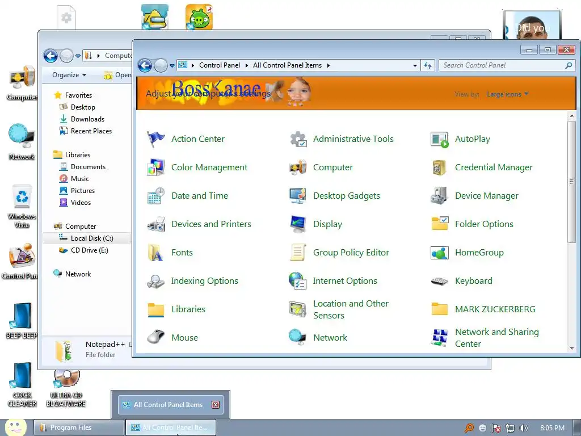The image size is (581, 436).
Task: Open the Indexing Options magnifier icon
Action: 155,281
